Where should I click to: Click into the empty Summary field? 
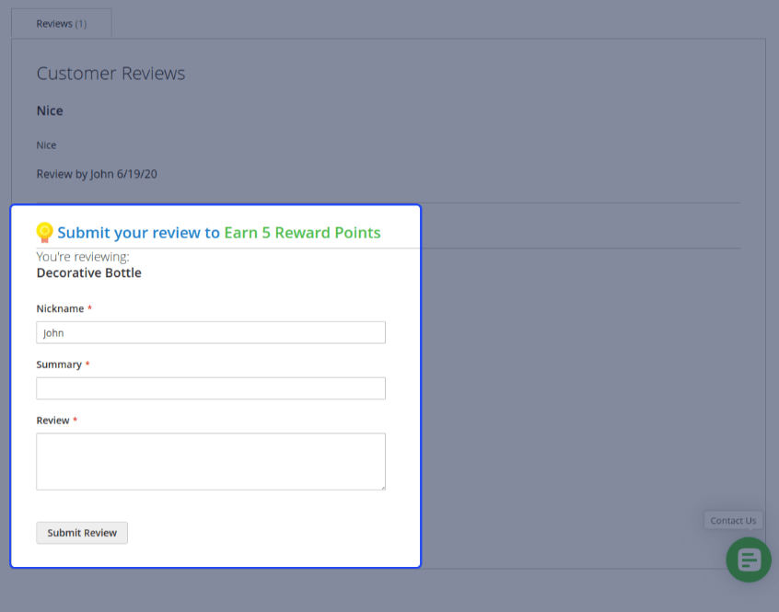pyautogui.click(x=211, y=388)
